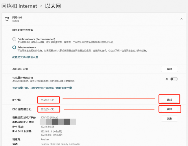The image size is (188, 146).
Task: Click 网络配置文件类型 heading
Action: pyautogui.click(x=23, y=30)
